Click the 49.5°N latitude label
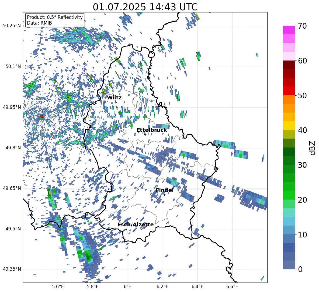The height and width of the screenshot is (292, 319). [13, 229]
